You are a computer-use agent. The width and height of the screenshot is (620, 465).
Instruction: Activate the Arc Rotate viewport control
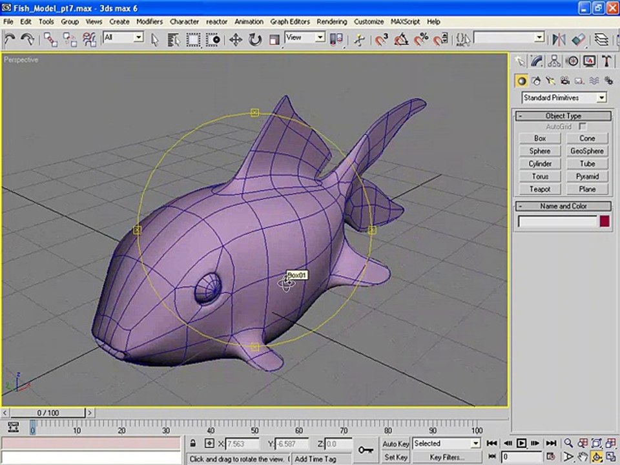(597, 457)
